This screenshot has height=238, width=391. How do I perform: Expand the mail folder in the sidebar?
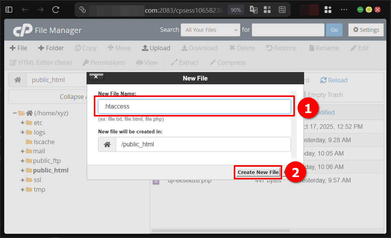(x=22, y=151)
